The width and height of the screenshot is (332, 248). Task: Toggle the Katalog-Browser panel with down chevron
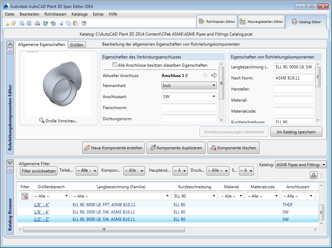(10, 163)
